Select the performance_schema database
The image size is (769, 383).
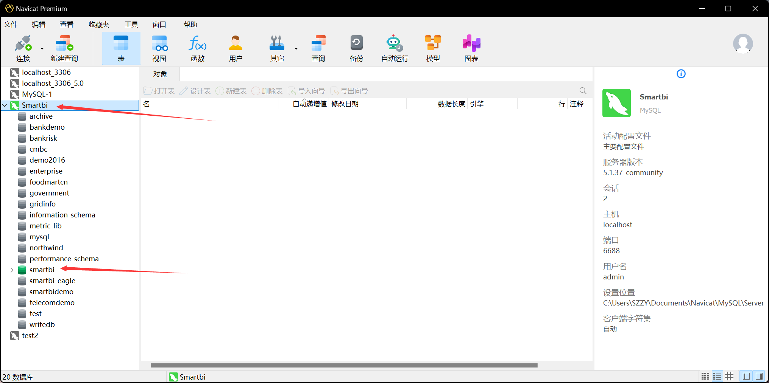click(x=64, y=259)
